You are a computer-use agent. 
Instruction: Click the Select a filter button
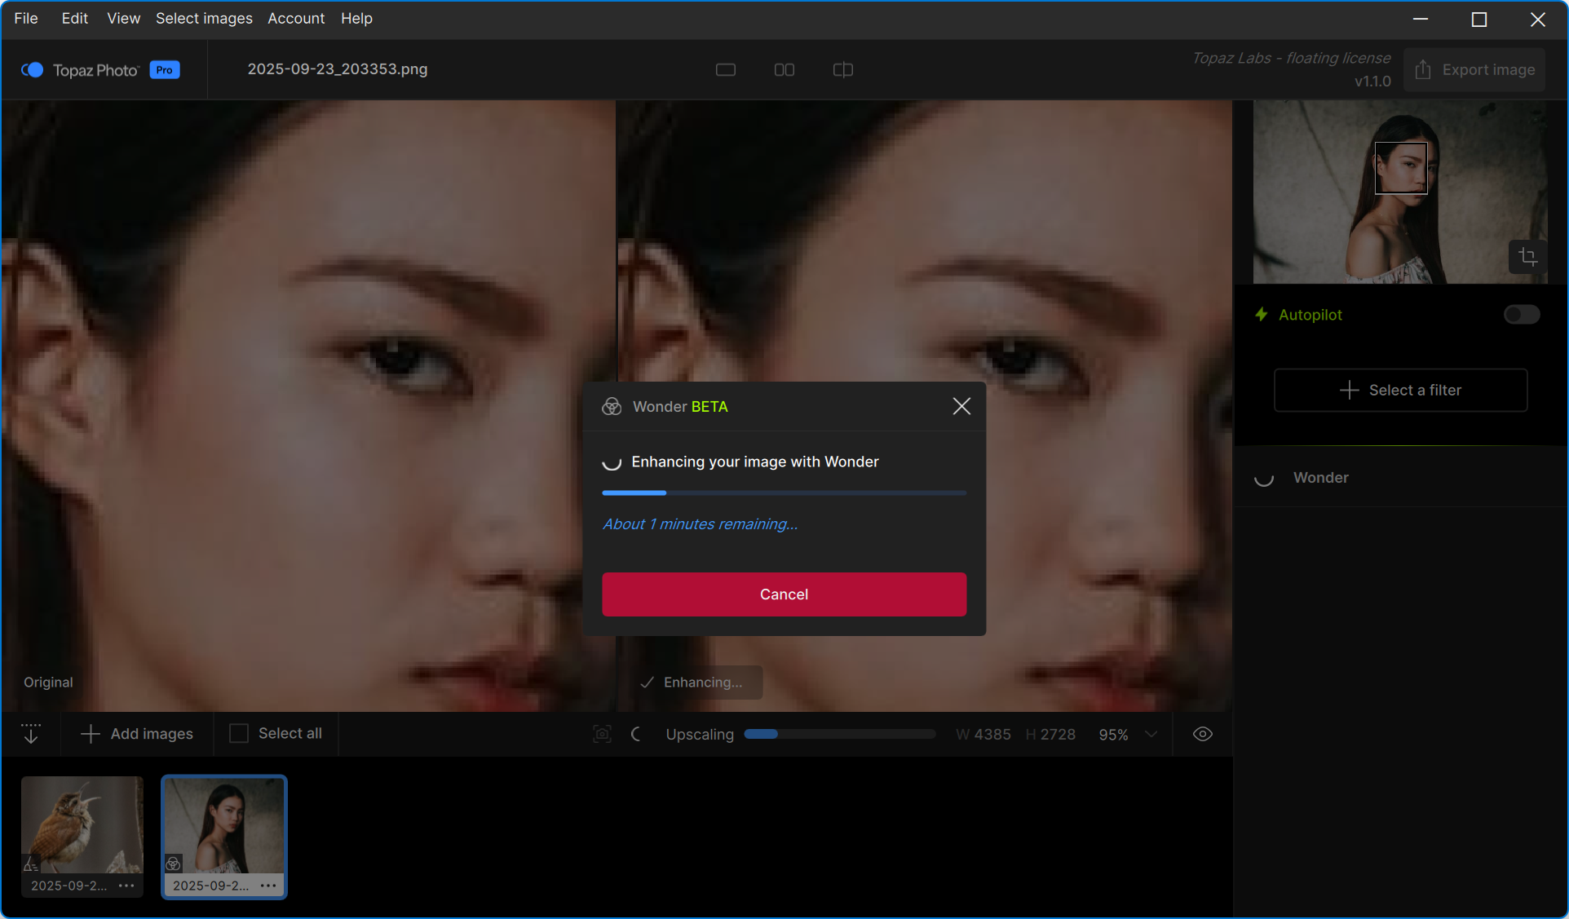tap(1400, 390)
